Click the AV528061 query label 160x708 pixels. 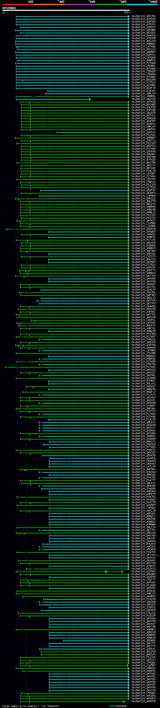click(9, 8)
